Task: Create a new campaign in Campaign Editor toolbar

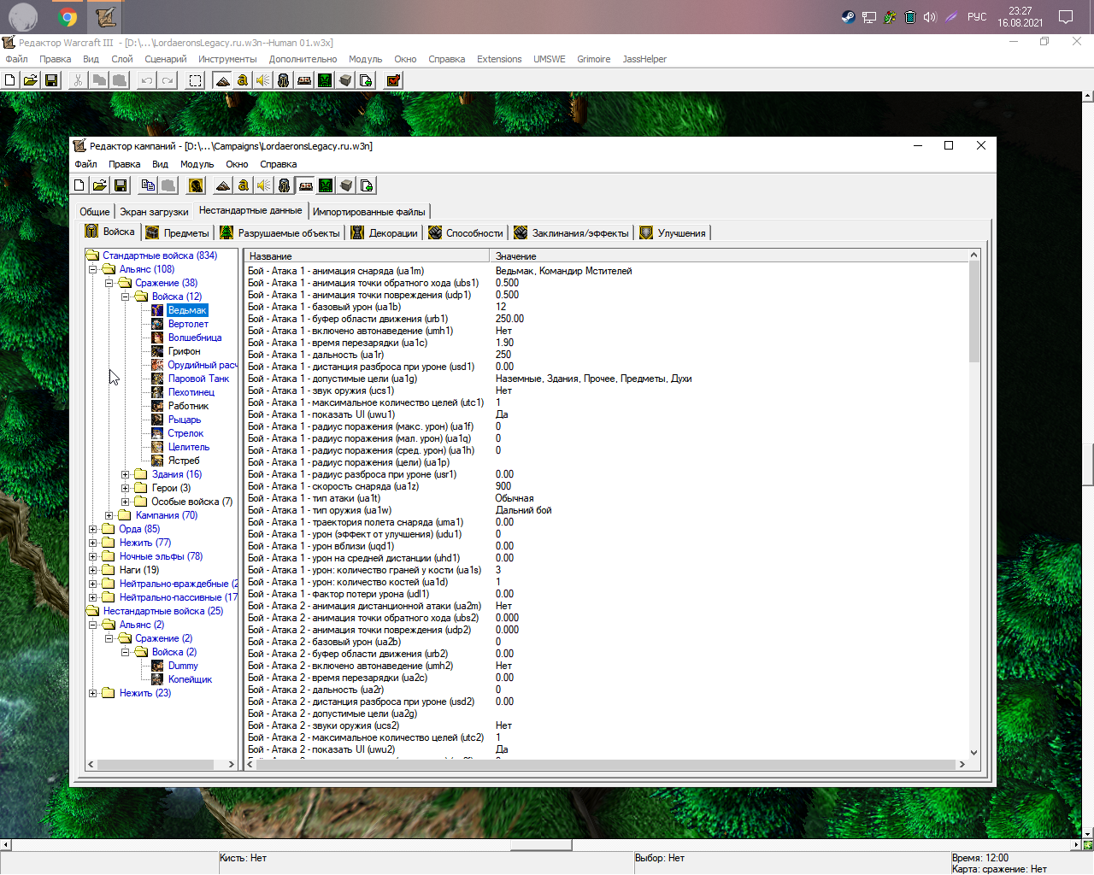Action: point(79,185)
